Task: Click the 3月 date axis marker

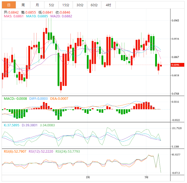Action: (x=146, y=177)
